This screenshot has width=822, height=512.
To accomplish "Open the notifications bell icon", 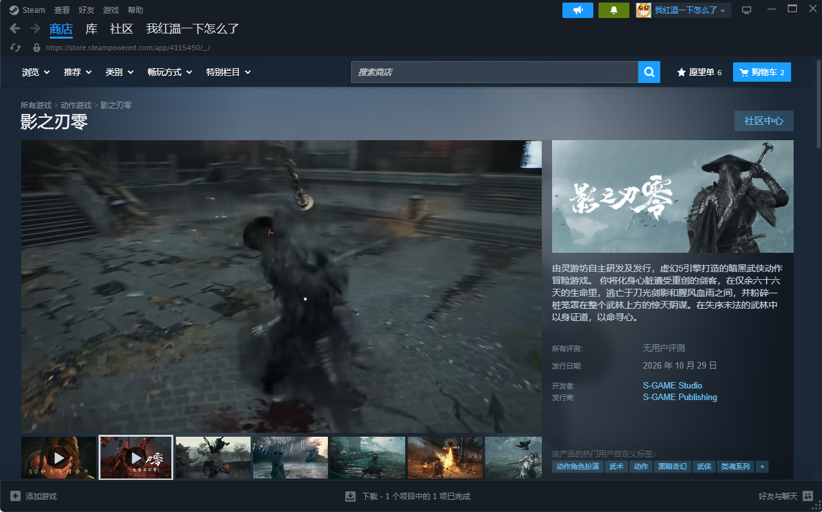I will pos(614,10).
